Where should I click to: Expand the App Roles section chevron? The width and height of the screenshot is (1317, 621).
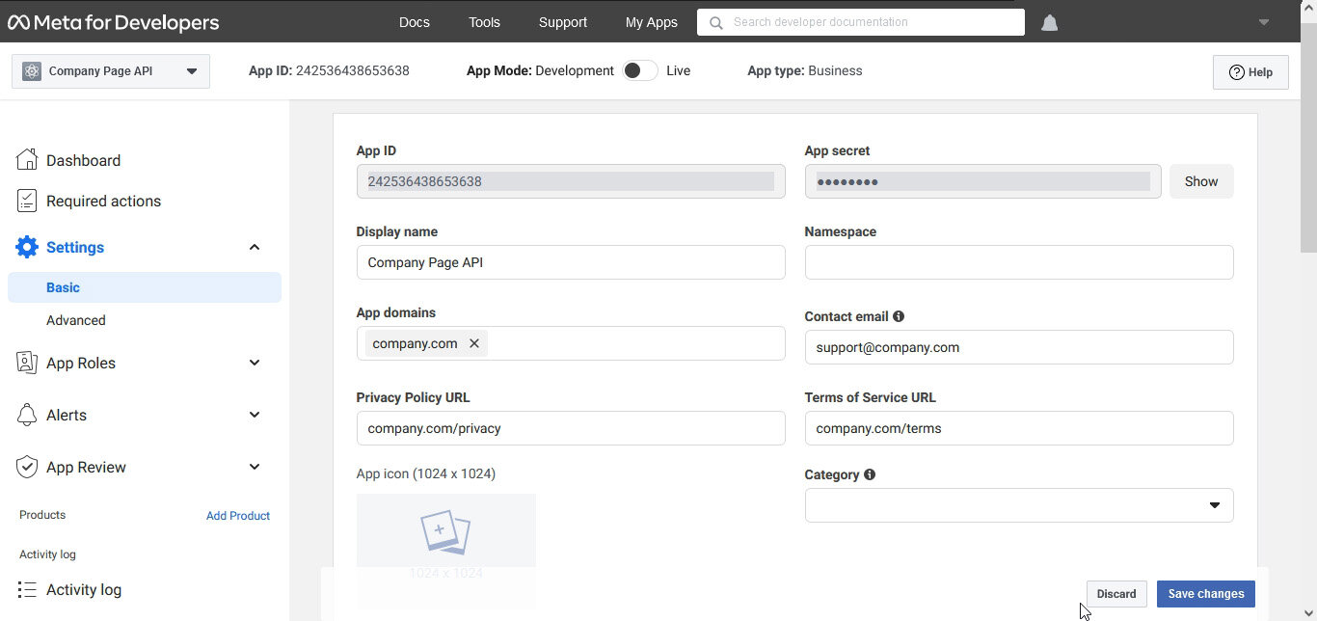tap(255, 363)
